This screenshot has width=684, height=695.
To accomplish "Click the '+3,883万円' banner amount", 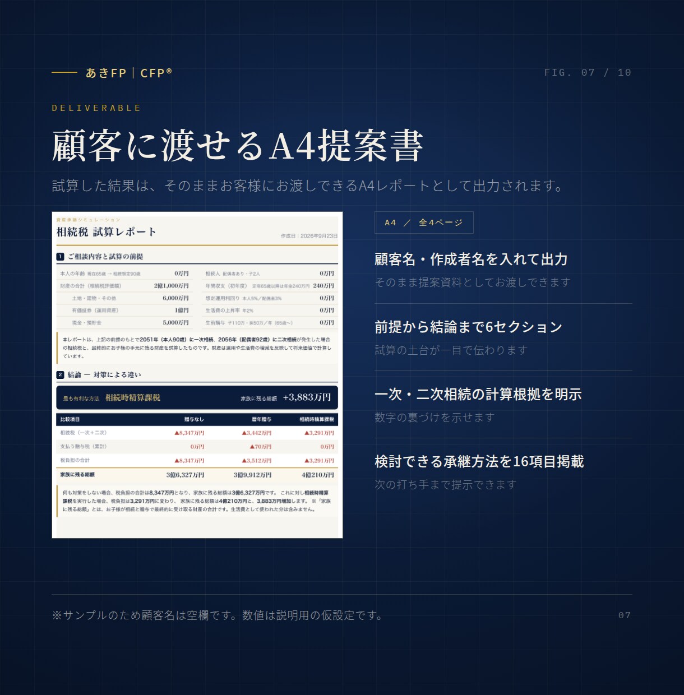I will (x=307, y=397).
